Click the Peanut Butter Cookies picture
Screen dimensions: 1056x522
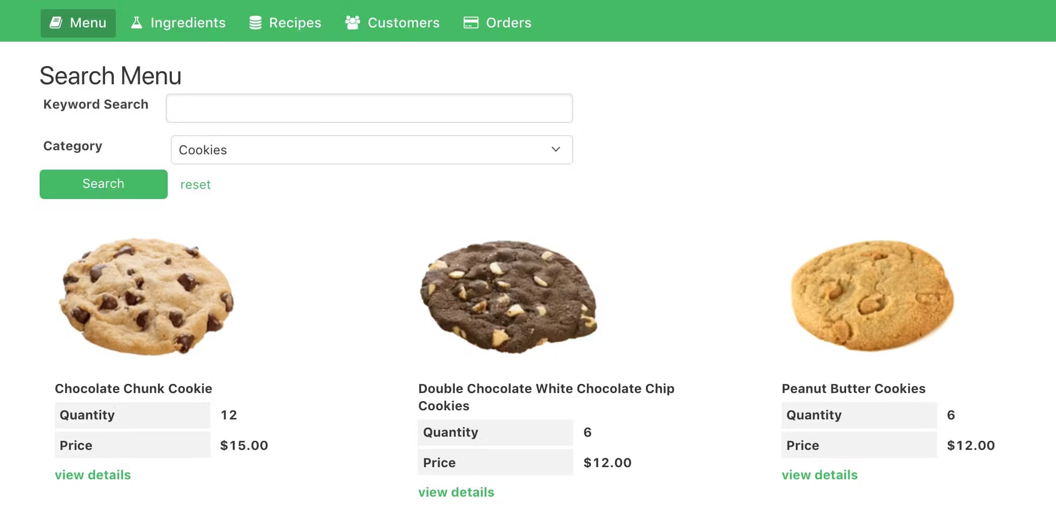point(872,297)
